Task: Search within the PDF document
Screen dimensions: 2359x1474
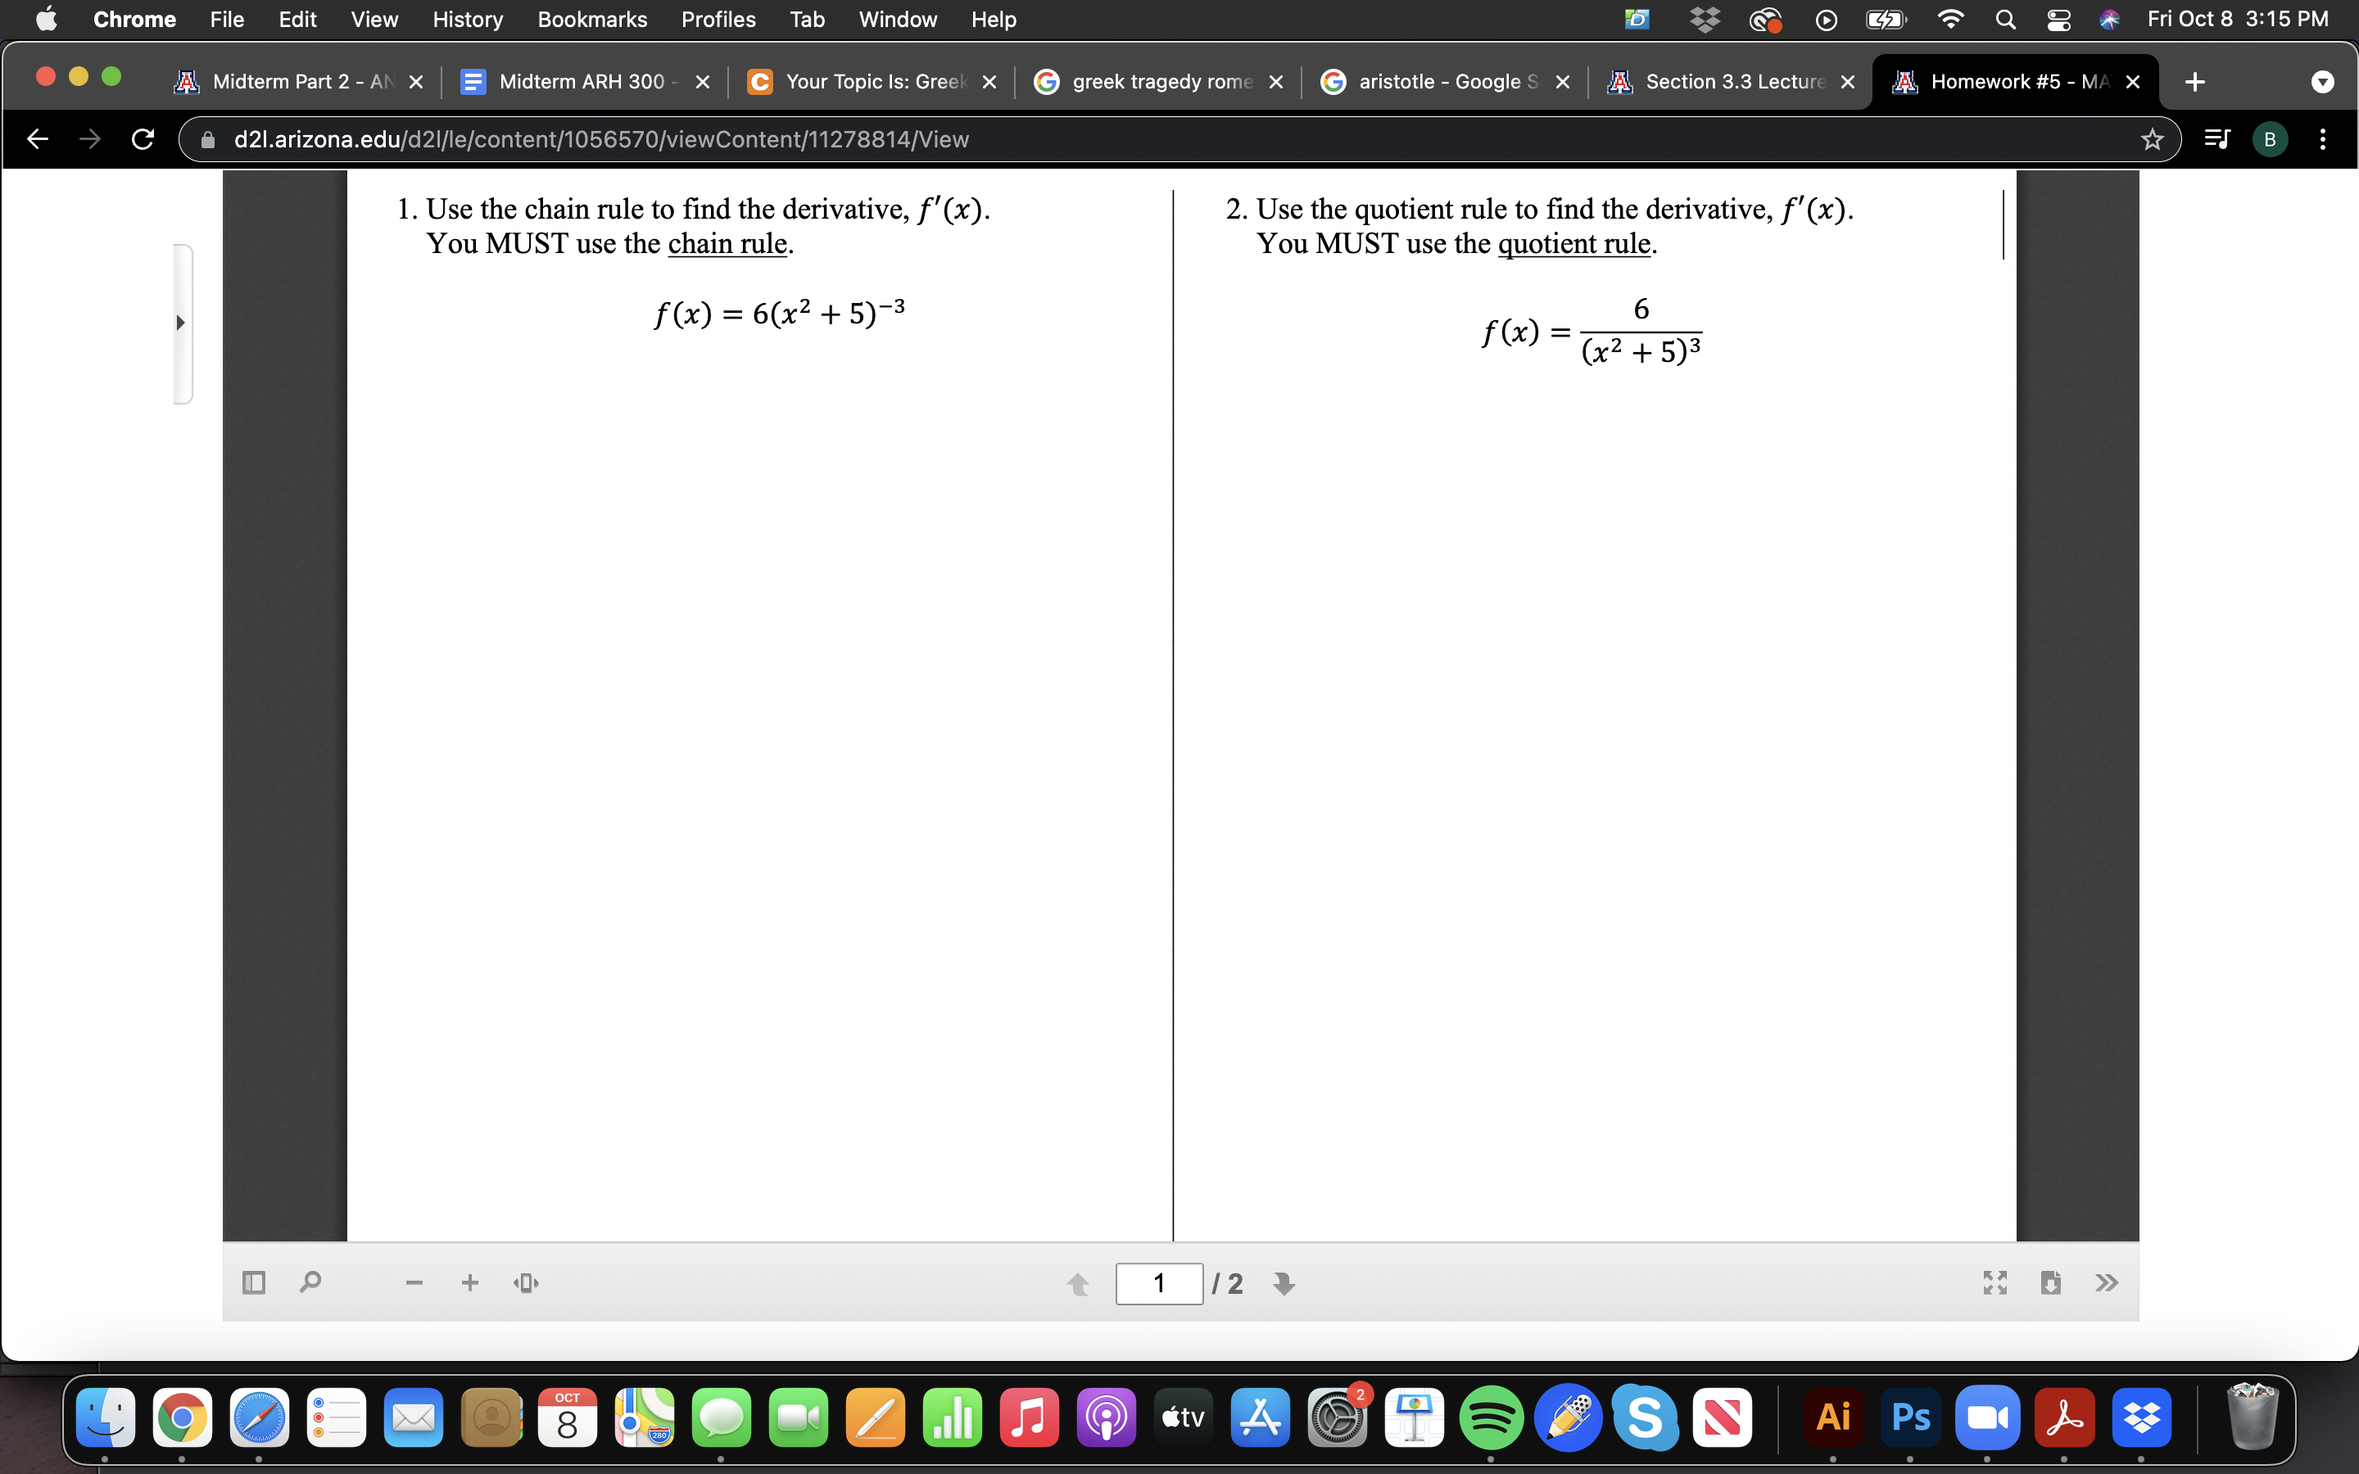Action: pos(309,1282)
